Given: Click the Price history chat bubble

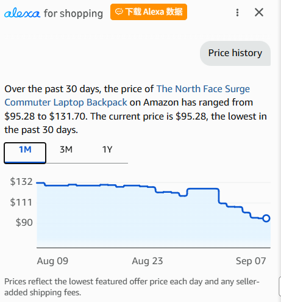Looking at the screenshot, I should click(235, 53).
